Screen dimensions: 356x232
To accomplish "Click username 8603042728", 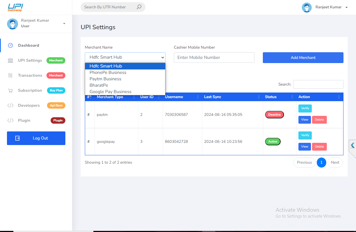I will [x=176, y=141].
